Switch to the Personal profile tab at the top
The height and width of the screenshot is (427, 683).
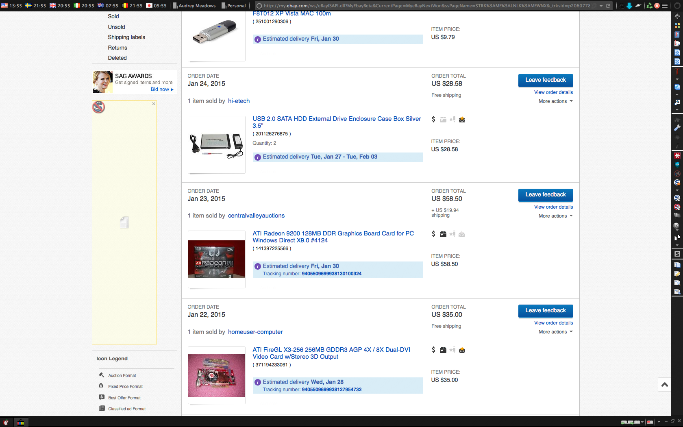point(234,6)
